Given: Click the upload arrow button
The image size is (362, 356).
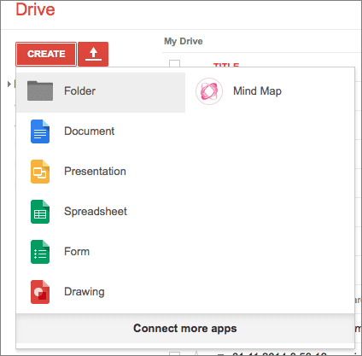Looking at the screenshot, I should (x=93, y=54).
